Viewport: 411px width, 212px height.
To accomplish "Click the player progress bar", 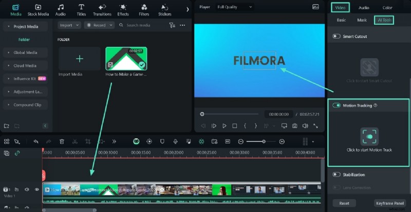I will [x=230, y=114].
